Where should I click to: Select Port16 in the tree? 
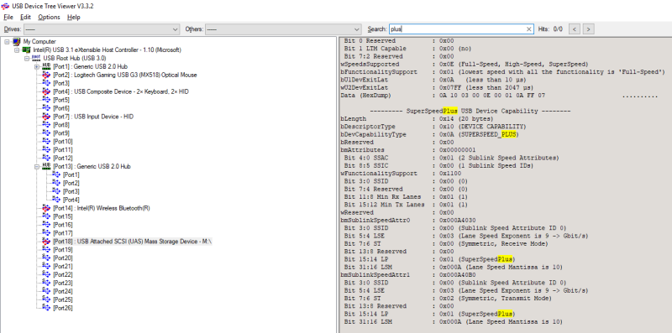coord(62,225)
